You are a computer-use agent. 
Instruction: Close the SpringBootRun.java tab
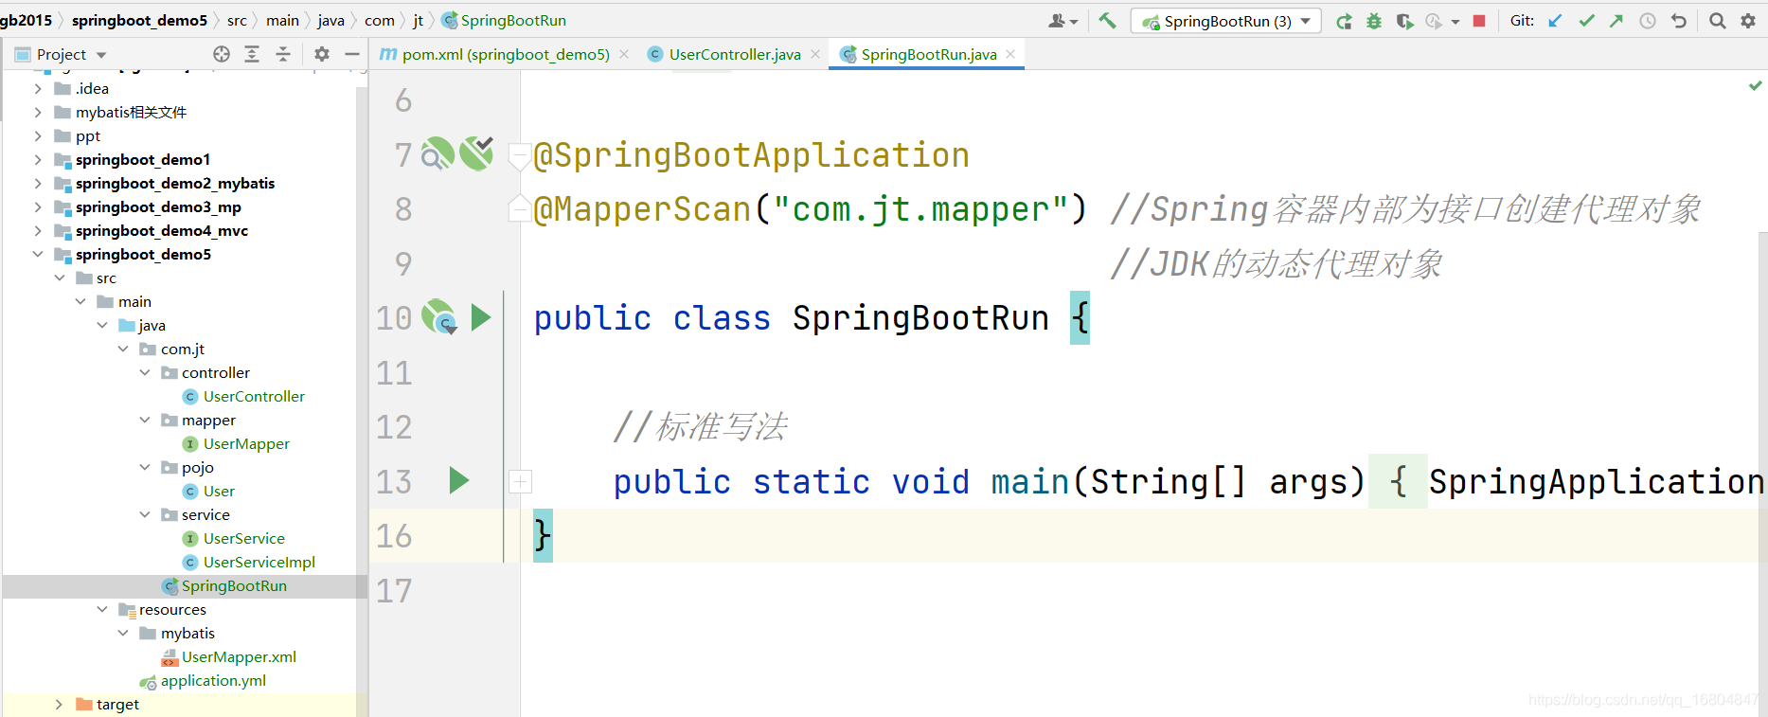(x=1010, y=54)
